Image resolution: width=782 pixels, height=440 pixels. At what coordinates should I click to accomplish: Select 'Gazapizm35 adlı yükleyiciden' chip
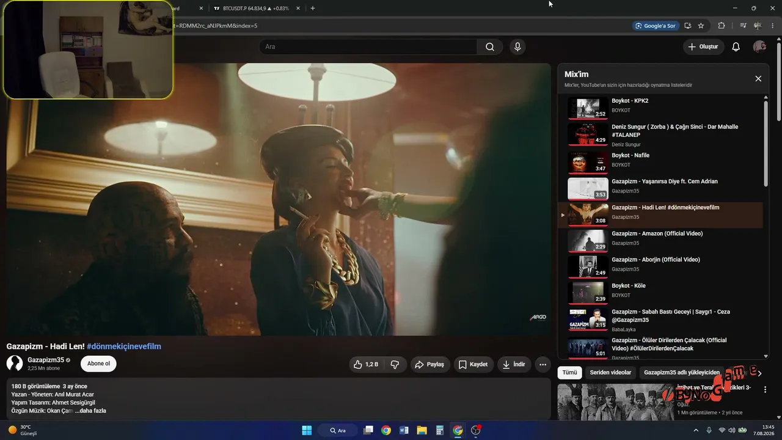[x=682, y=372]
